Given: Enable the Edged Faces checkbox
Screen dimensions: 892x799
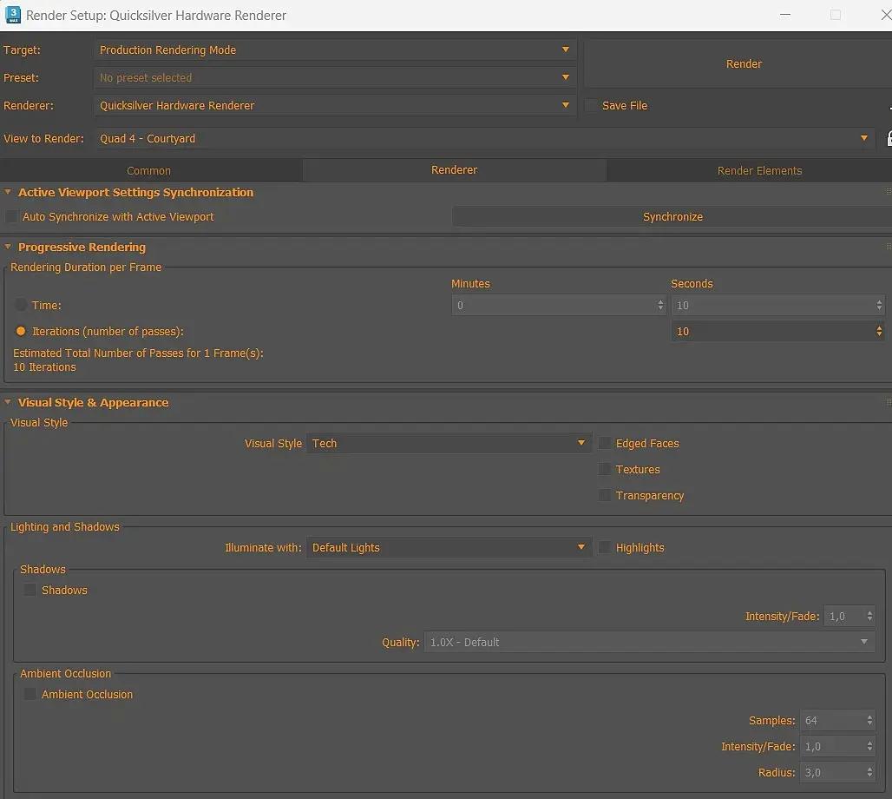Looking at the screenshot, I should click(x=605, y=443).
